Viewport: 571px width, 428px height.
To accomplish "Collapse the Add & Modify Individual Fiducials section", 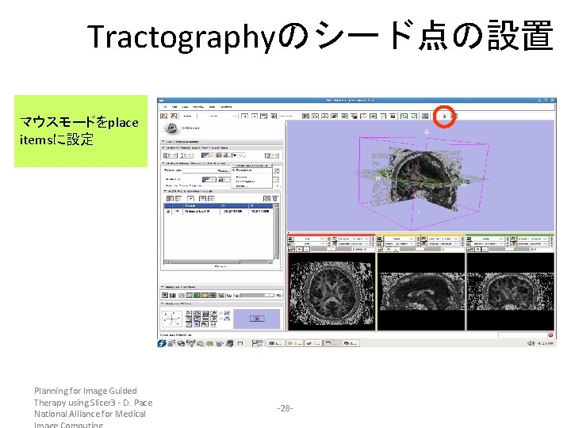I will coord(222,191).
